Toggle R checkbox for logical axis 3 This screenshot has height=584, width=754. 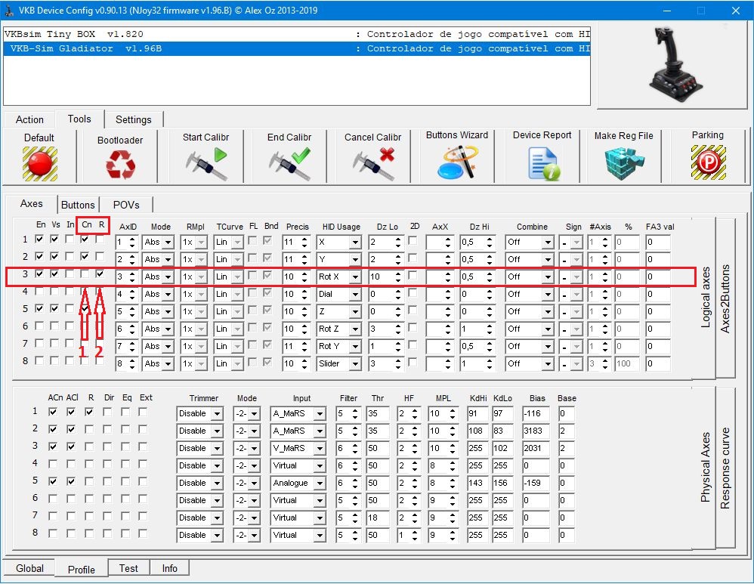(x=100, y=273)
